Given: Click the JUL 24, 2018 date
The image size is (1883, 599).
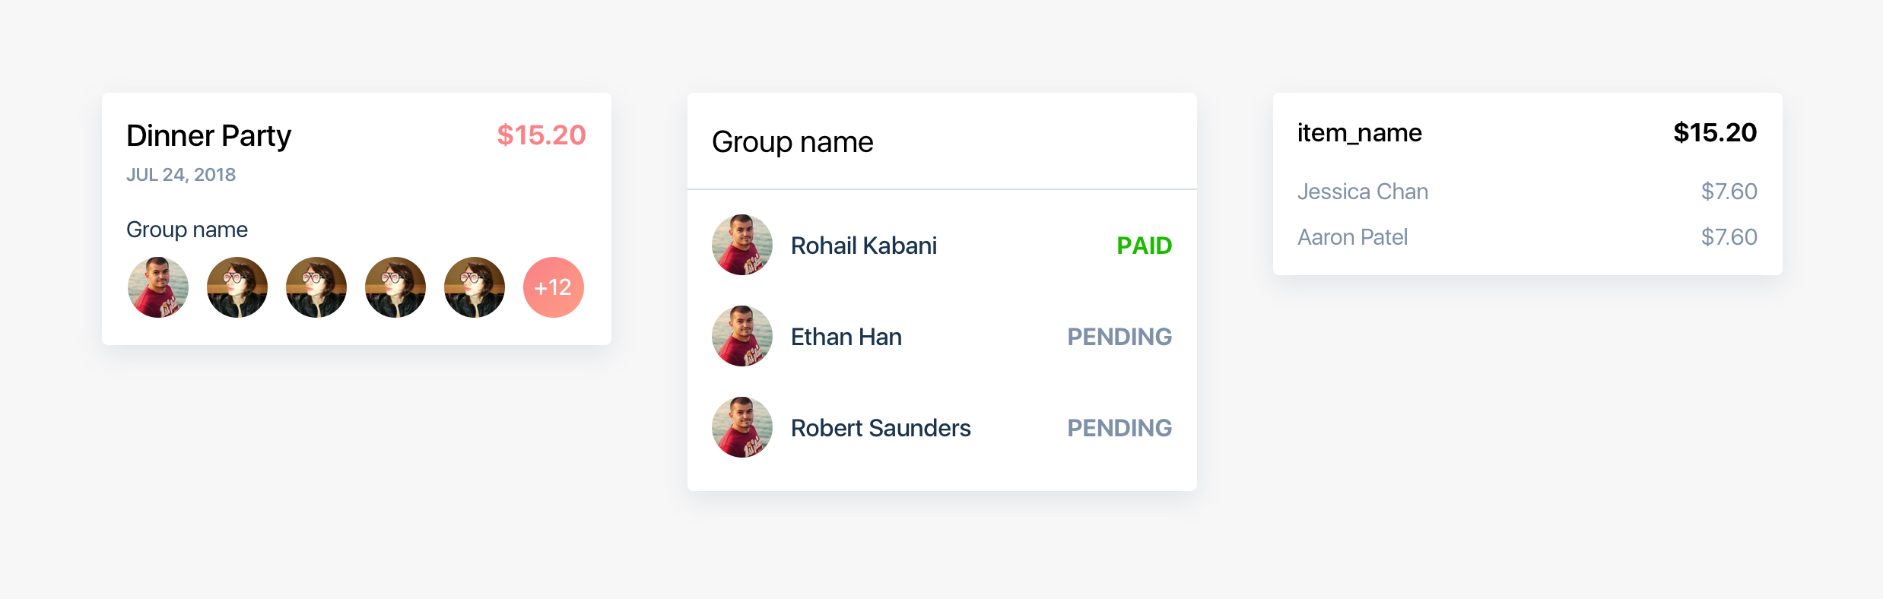Looking at the screenshot, I should [181, 175].
